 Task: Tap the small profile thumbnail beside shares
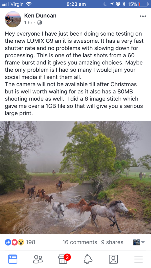click(x=136, y=242)
